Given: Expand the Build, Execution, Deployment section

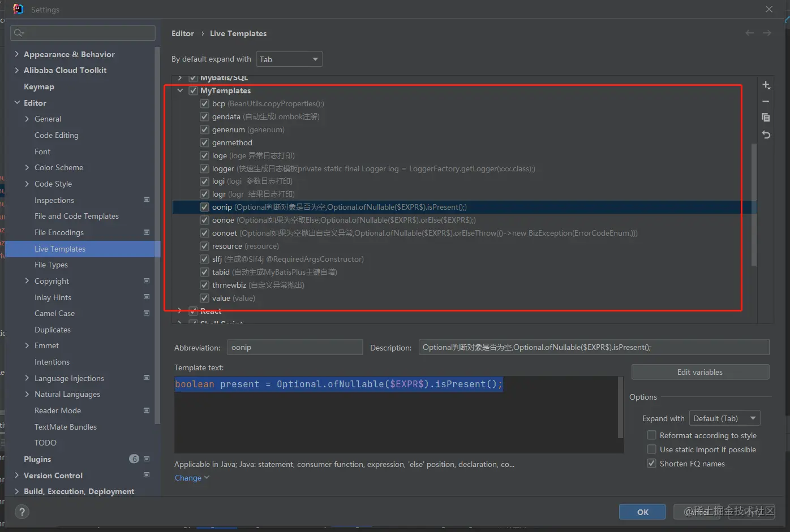Looking at the screenshot, I should pyautogui.click(x=16, y=491).
